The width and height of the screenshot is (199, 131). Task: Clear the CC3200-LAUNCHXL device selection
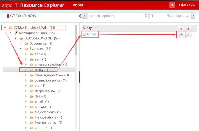point(81,16)
